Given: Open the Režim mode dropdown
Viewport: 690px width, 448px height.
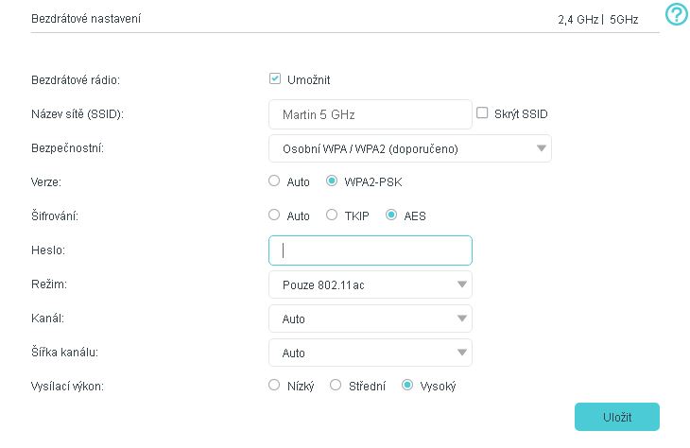Looking at the screenshot, I should pyautogui.click(x=370, y=284).
